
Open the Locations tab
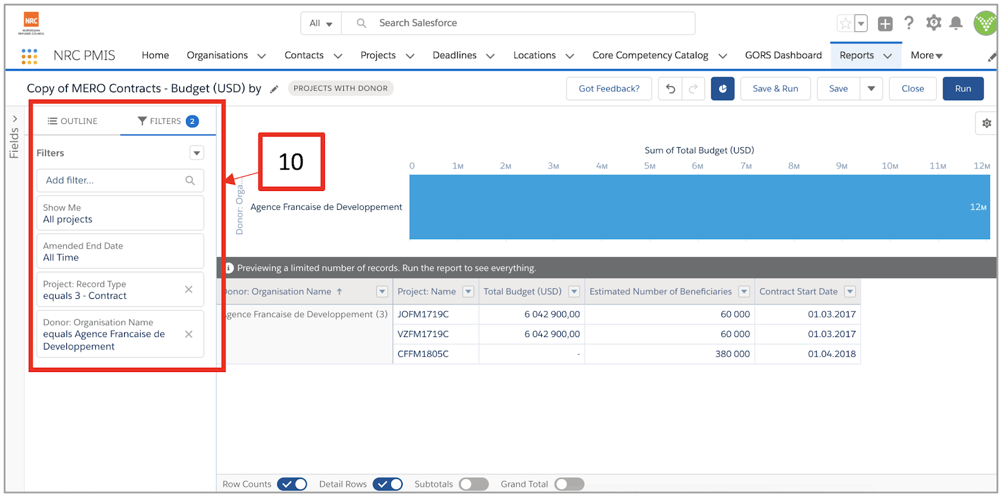click(x=534, y=56)
